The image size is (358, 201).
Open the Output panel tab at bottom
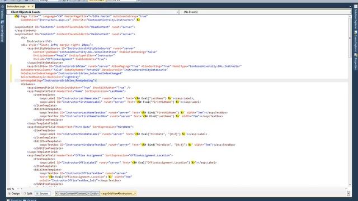click(30, 200)
